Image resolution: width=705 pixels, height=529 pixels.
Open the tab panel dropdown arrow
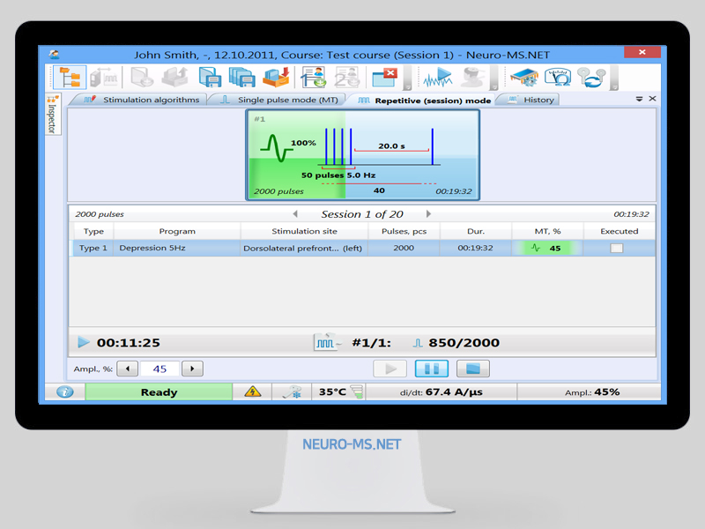(x=639, y=100)
